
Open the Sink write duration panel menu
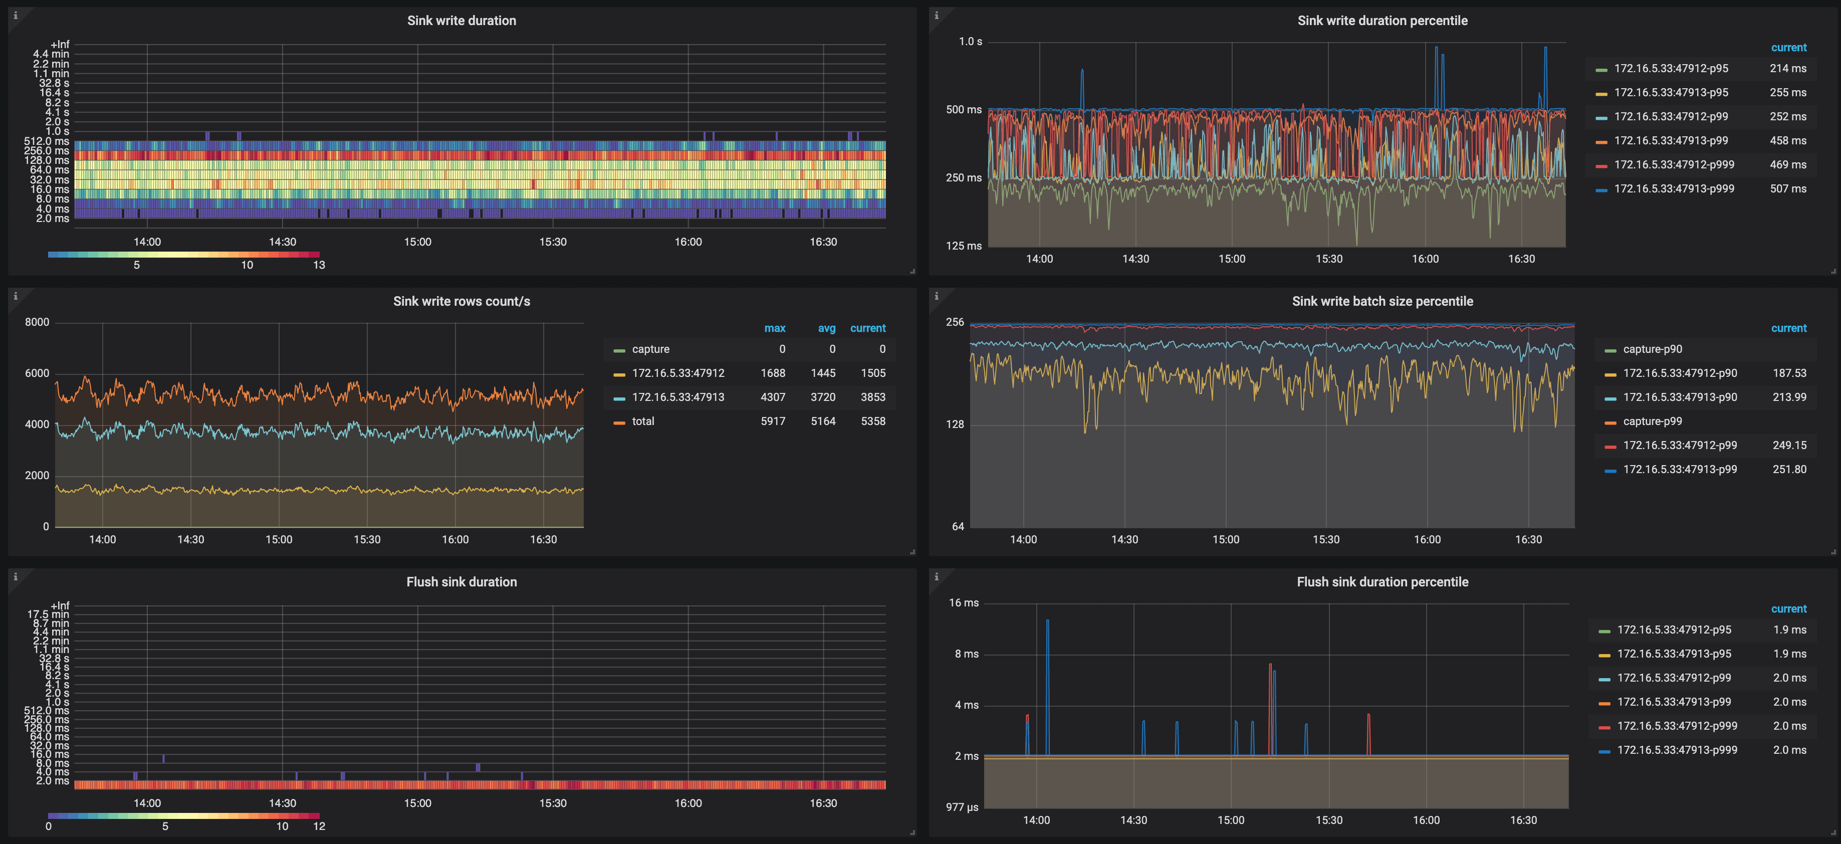coord(461,20)
